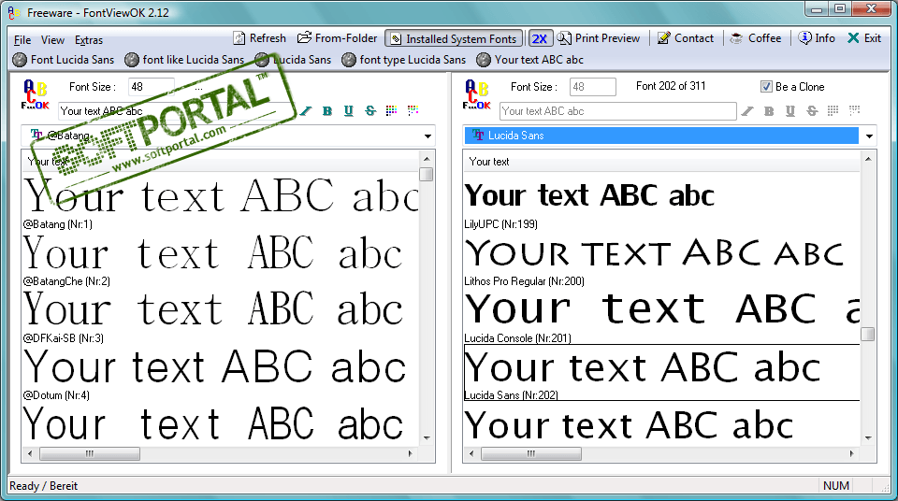
Task: Click the From-Folder folder icon
Action: [304, 37]
